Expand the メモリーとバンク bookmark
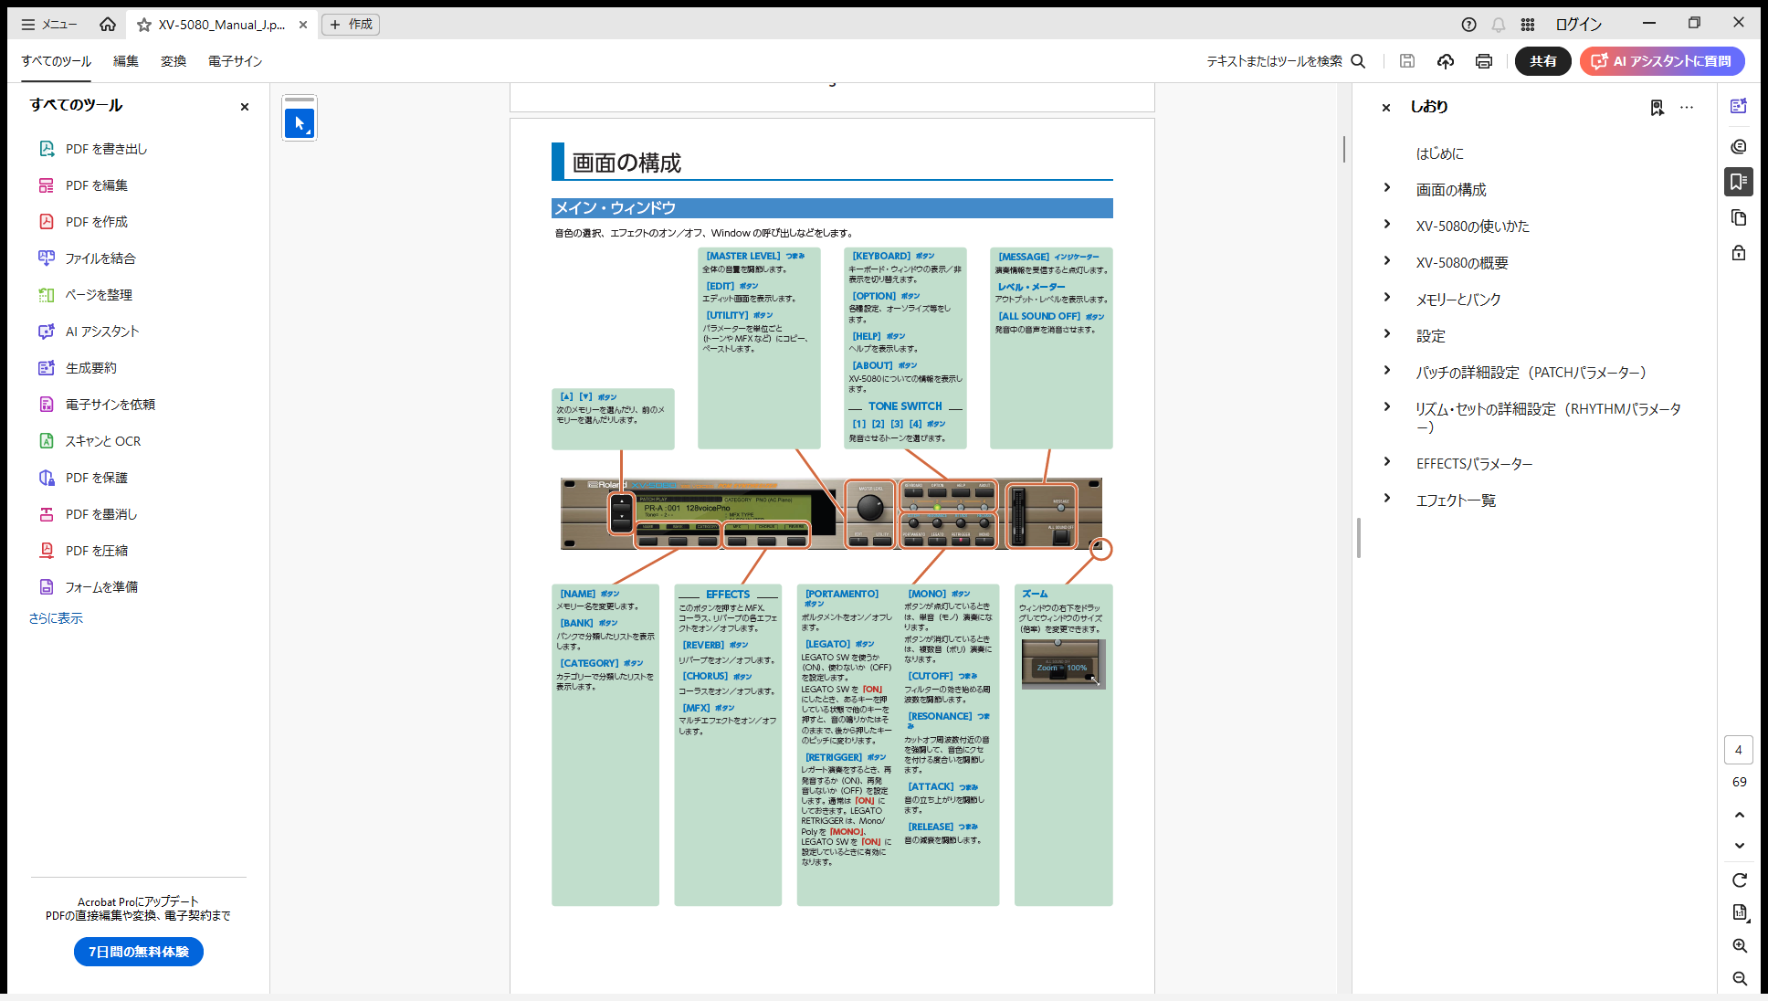The height and width of the screenshot is (1001, 1768). (x=1387, y=298)
